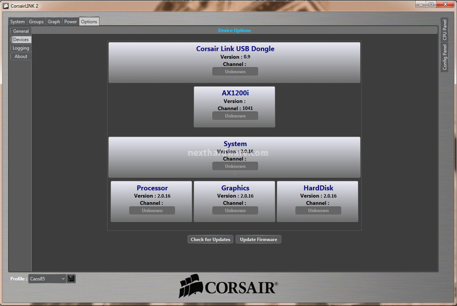Close the CorsairLINK 2 window
The height and width of the screenshot is (306, 457).
point(445,5)
